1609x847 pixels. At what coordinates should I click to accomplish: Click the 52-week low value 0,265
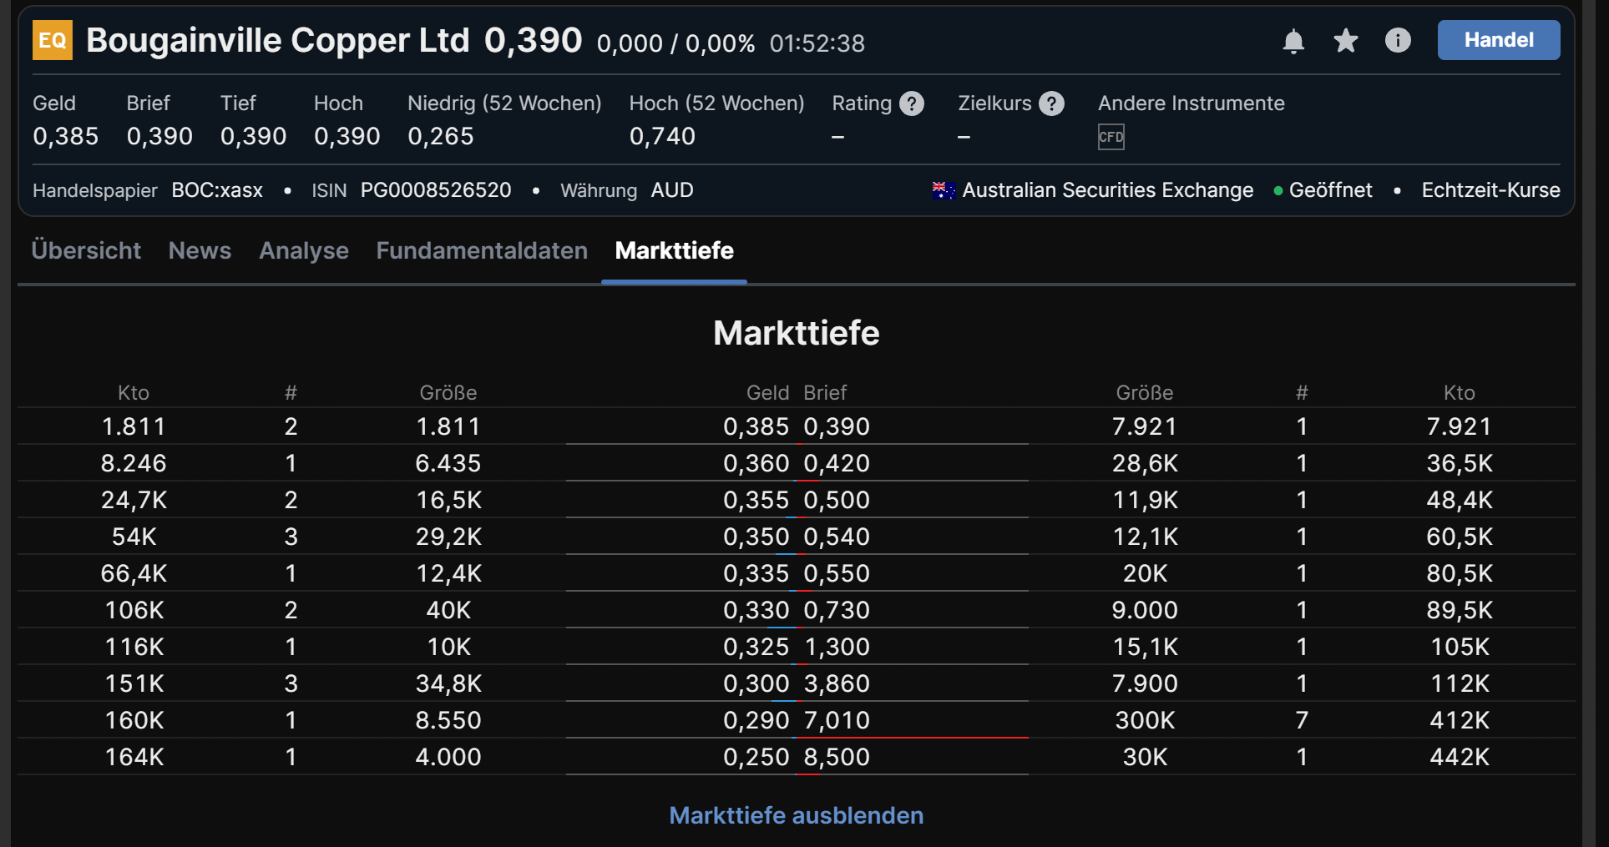coord(441,136)
